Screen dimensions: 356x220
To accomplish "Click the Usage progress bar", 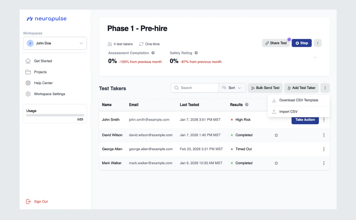I will 55,116.
